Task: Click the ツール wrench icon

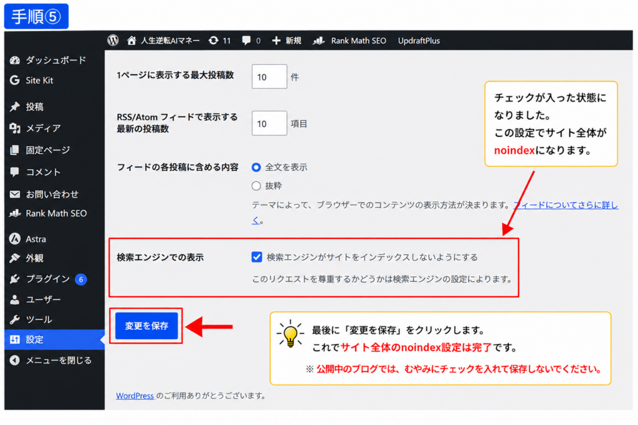Action: [15, 319]
